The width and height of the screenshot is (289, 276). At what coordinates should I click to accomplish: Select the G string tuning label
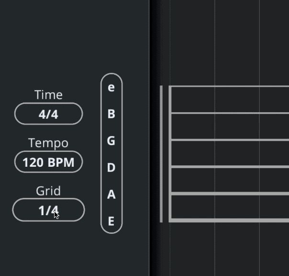(x=111, y=141)
